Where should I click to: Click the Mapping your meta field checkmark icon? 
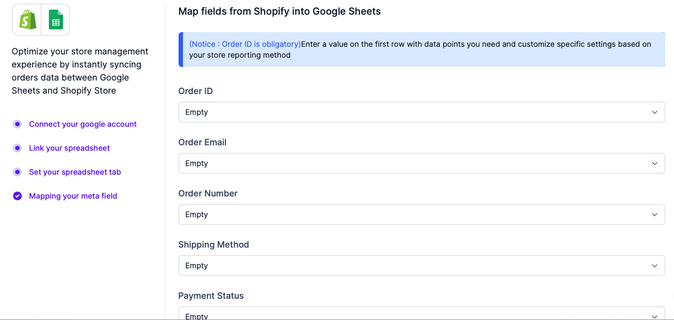tap(17, 196)
